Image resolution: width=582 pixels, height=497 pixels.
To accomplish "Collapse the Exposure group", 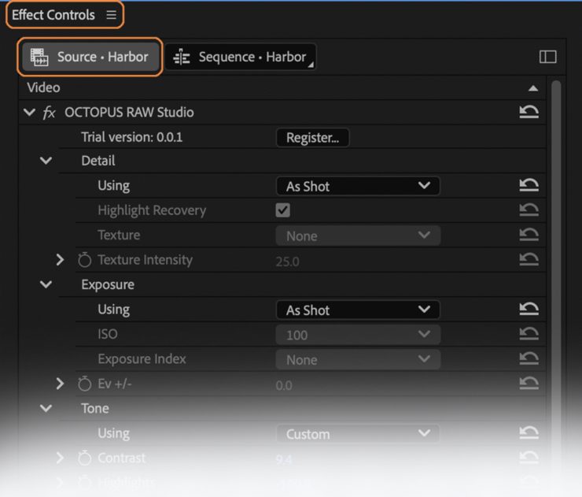I will 46,284.
